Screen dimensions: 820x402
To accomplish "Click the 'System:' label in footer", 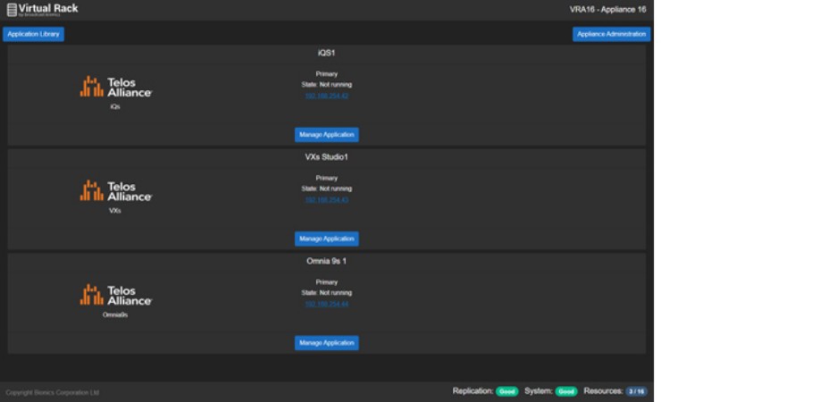I will coord(539,391).
